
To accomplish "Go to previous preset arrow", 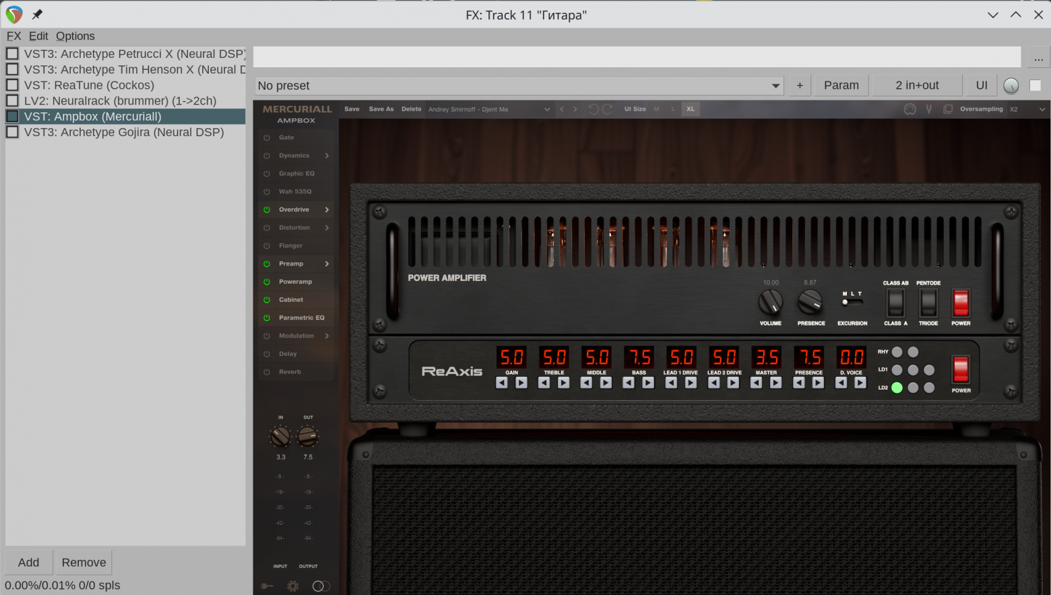I will click(562, 109).
